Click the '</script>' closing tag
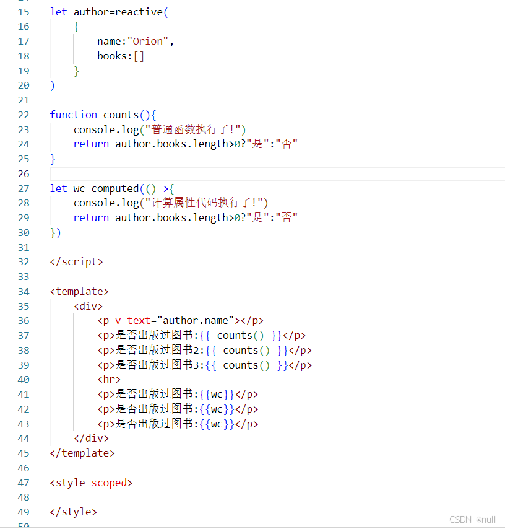505x529 pixels. (x=76, y=262)
